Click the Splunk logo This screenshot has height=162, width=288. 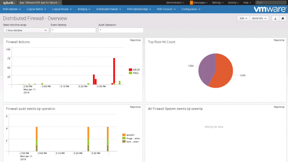click(9, 3)
